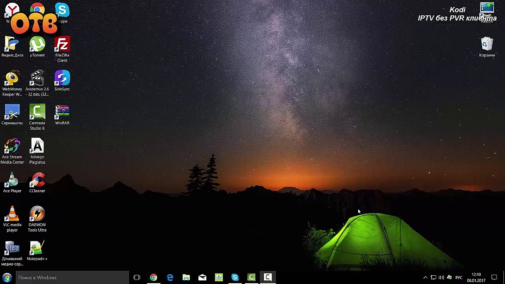Click the Поиск в Windows search box
The height and width of the screenshot is (284, 505).
(72, 278)
